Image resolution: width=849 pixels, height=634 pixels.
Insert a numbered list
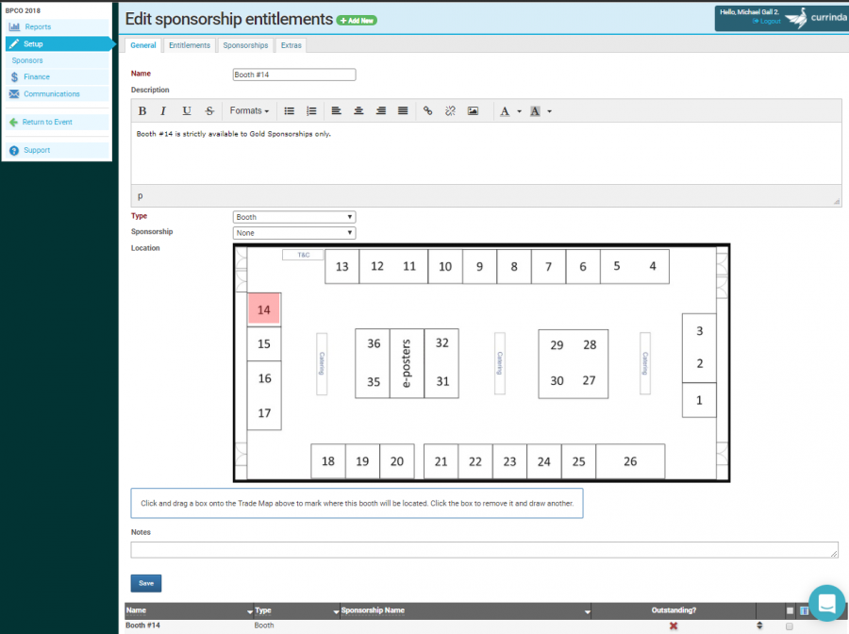[311, 111]
